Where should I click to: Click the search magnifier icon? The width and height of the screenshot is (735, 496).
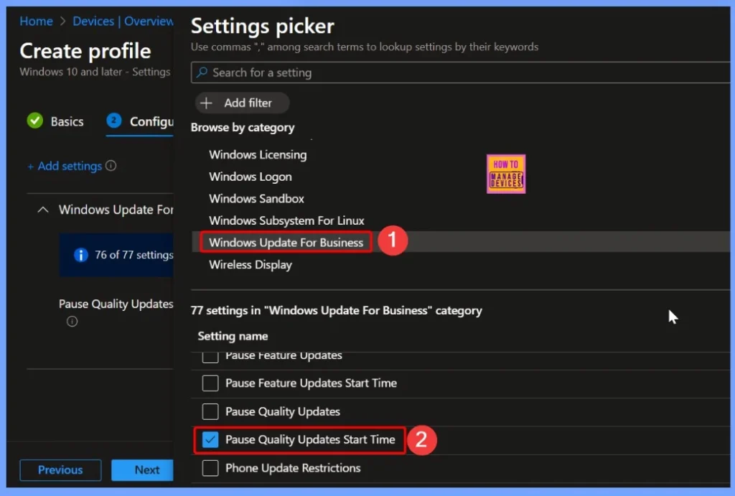coord(202,72)
